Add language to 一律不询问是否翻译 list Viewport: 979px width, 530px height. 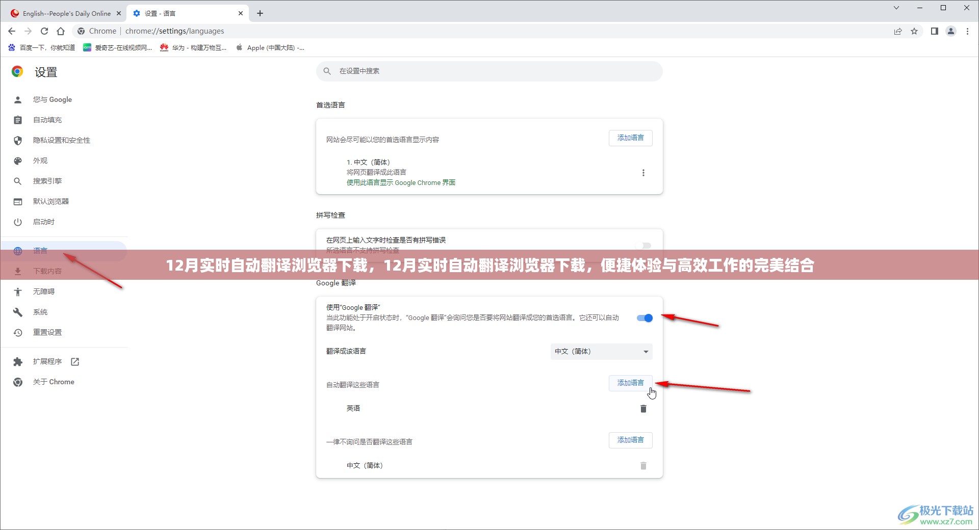pyautogui.click(x=630, y=440)
